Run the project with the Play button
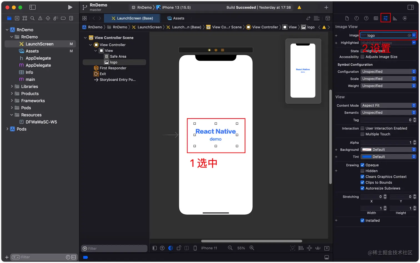 click(70, 7)
